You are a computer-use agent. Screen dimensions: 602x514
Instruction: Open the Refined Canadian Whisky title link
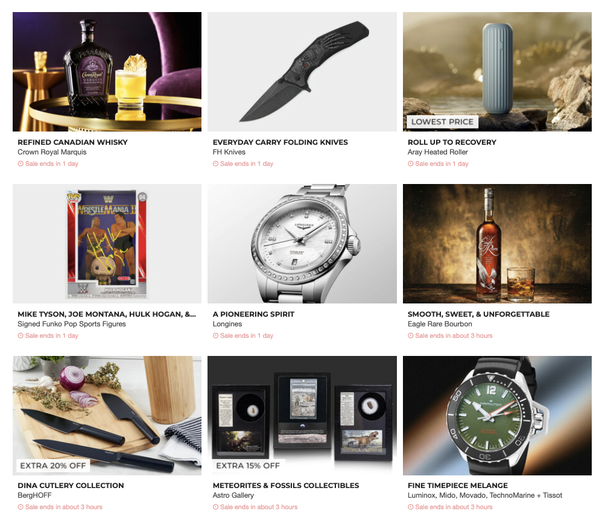click(x=72, y=142)
